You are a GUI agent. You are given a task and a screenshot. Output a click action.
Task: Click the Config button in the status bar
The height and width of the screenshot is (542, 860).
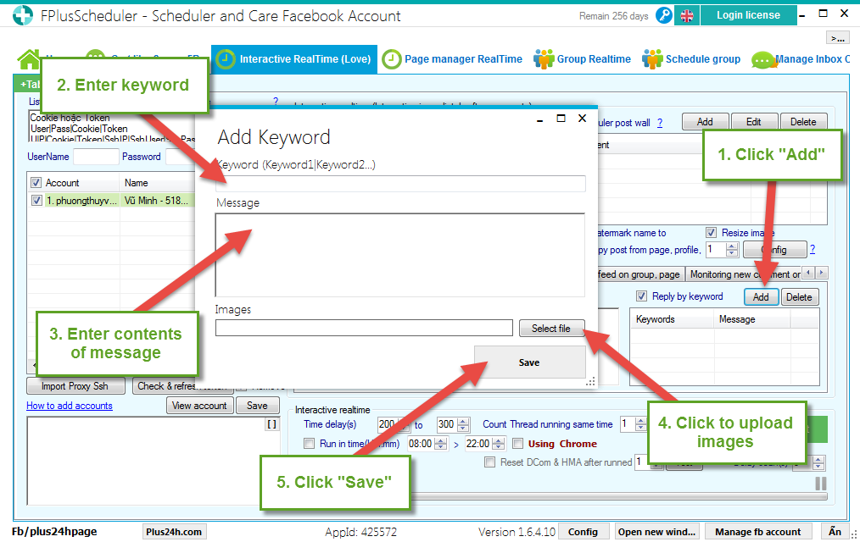(583, 532)
